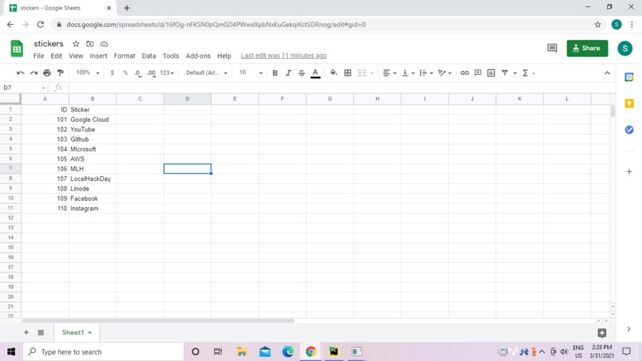Print the spreadsheet
The width and height of the screenshot is (642, 361).
pyautogui.click(x=47, y=73)
